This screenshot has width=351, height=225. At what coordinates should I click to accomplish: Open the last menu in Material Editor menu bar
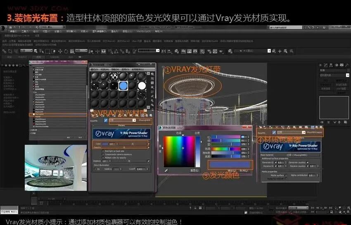tap(137, 70)
